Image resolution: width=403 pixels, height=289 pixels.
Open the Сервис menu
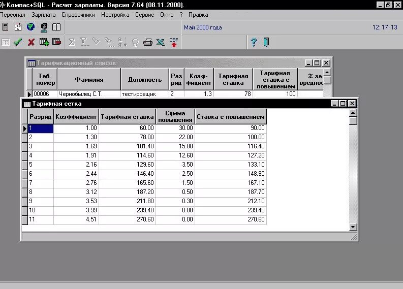coord(145,15)
